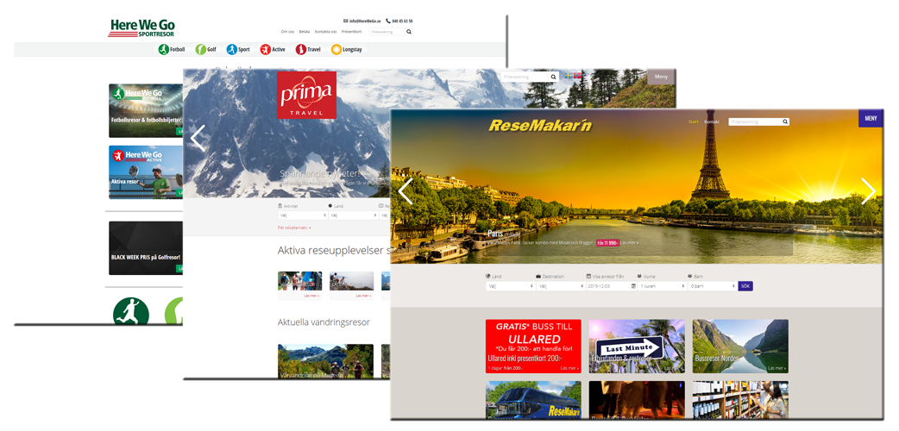Image resolution: width=899 pixels, height=431 pixels.
Task: Open BLACK WEEK PRIS på Golfresor banner
Action: [146, 248]
